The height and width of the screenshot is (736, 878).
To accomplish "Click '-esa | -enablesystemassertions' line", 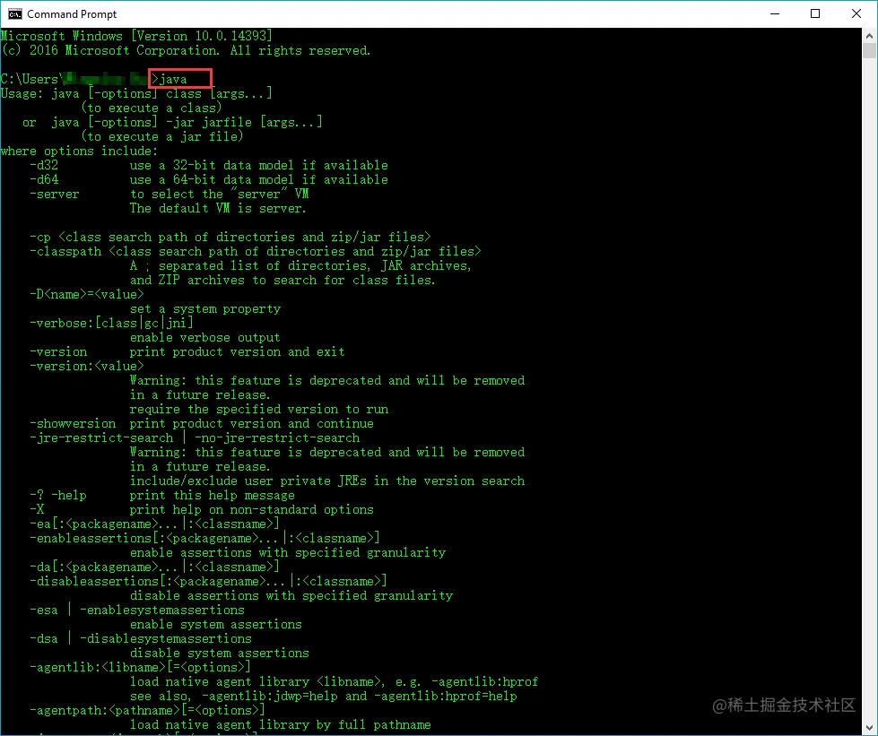I will 137,610.
